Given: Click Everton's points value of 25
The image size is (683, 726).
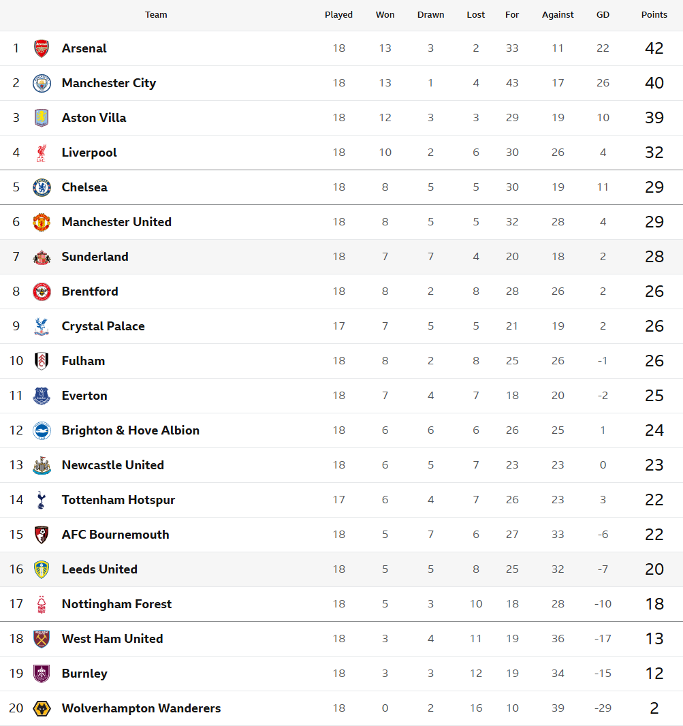Looking at the screenshot, I should click(x=654, y=396).
